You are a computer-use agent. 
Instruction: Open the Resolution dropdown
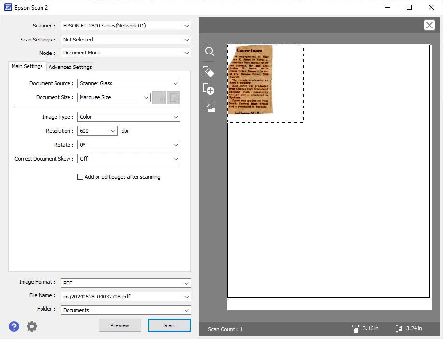pos(97,131)
